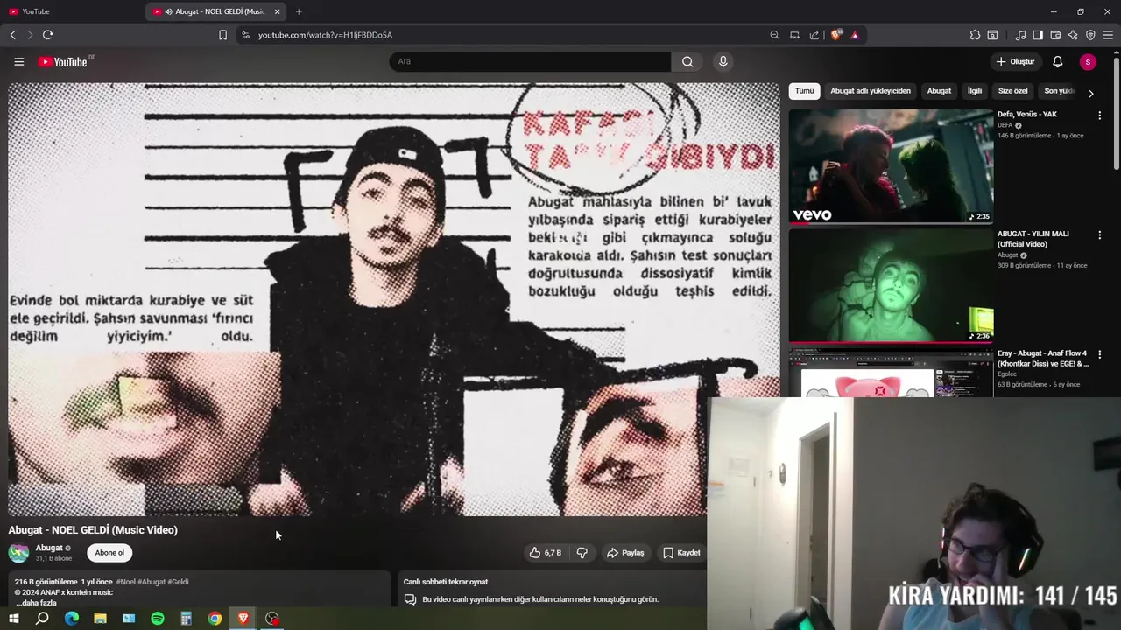The width and height of the screenshot is (1121, 630).
Task: Start voice search with microphone icon
Action: pos(723,61)
